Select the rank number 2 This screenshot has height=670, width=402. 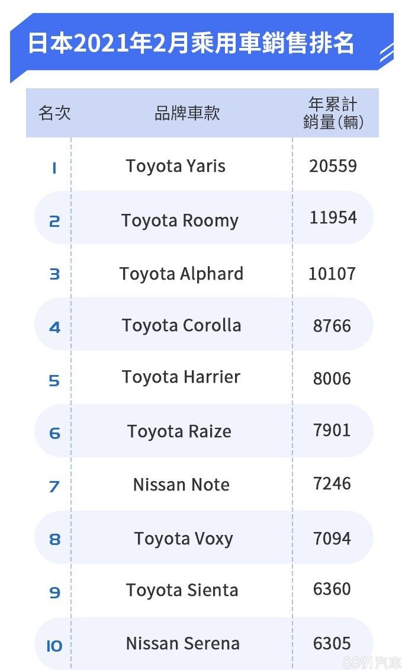[x=54, y=222]
